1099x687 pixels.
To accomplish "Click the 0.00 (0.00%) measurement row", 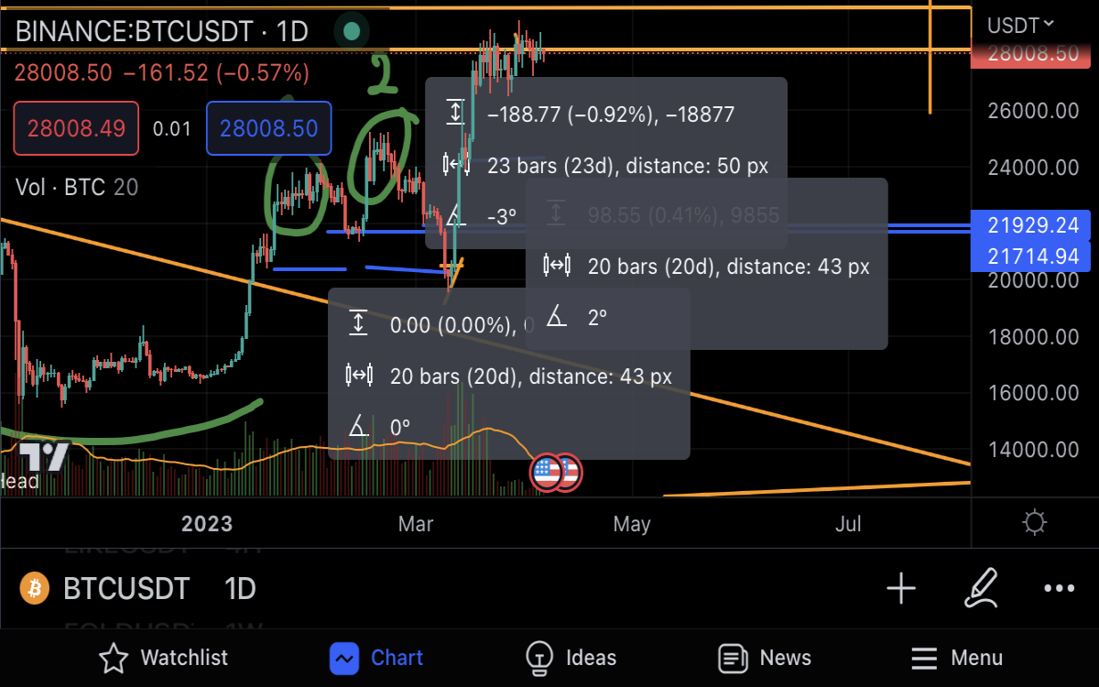I will [x=462, y=325].
